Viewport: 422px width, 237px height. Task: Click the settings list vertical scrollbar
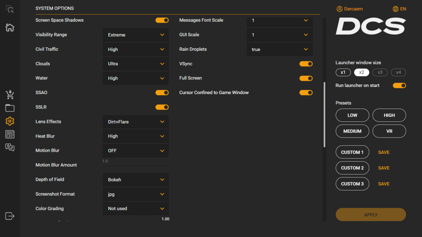[x=325, y=114]
